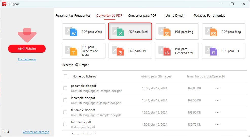
Task: Click the Nome do ficheiro column header
Action: 84,76
